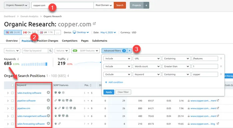Toggle select-all checkbox in table header

click(12, 85)
